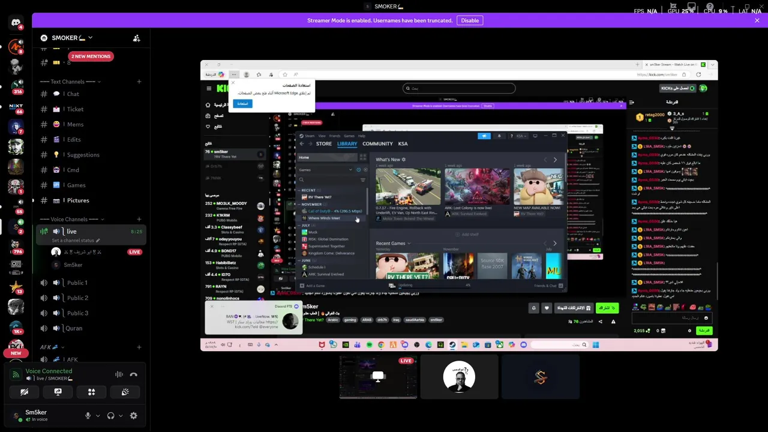The image size is (768, 432).
Task: Join Public 3 voice channel
Action: (92, 313)
